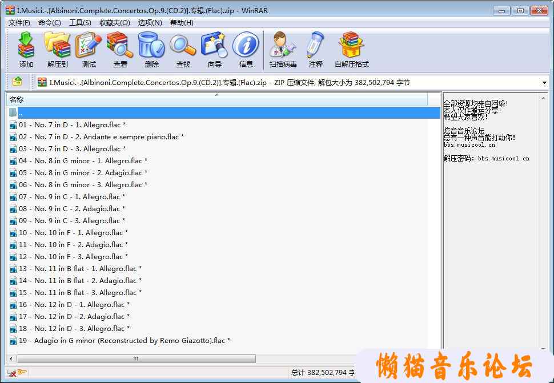Click the WinRAR title bar app icon
Image resolution: width=554 pixels, height=383 pixels.
(10, 10)
